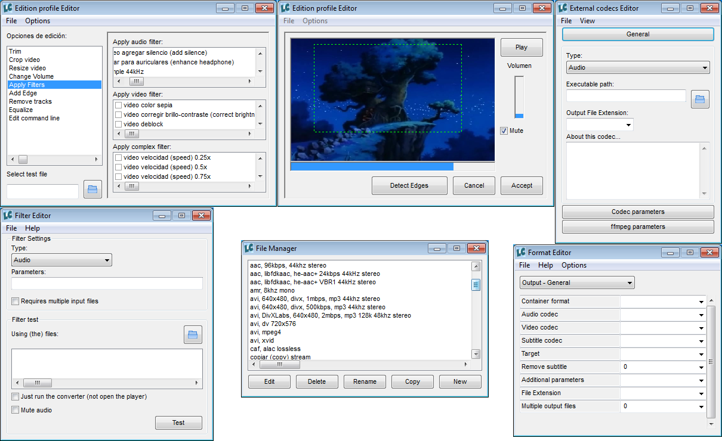This screenshot has width=722, height=441.
Task: Check video corregir brillo-contraste filter
Action: coord(119,114)
